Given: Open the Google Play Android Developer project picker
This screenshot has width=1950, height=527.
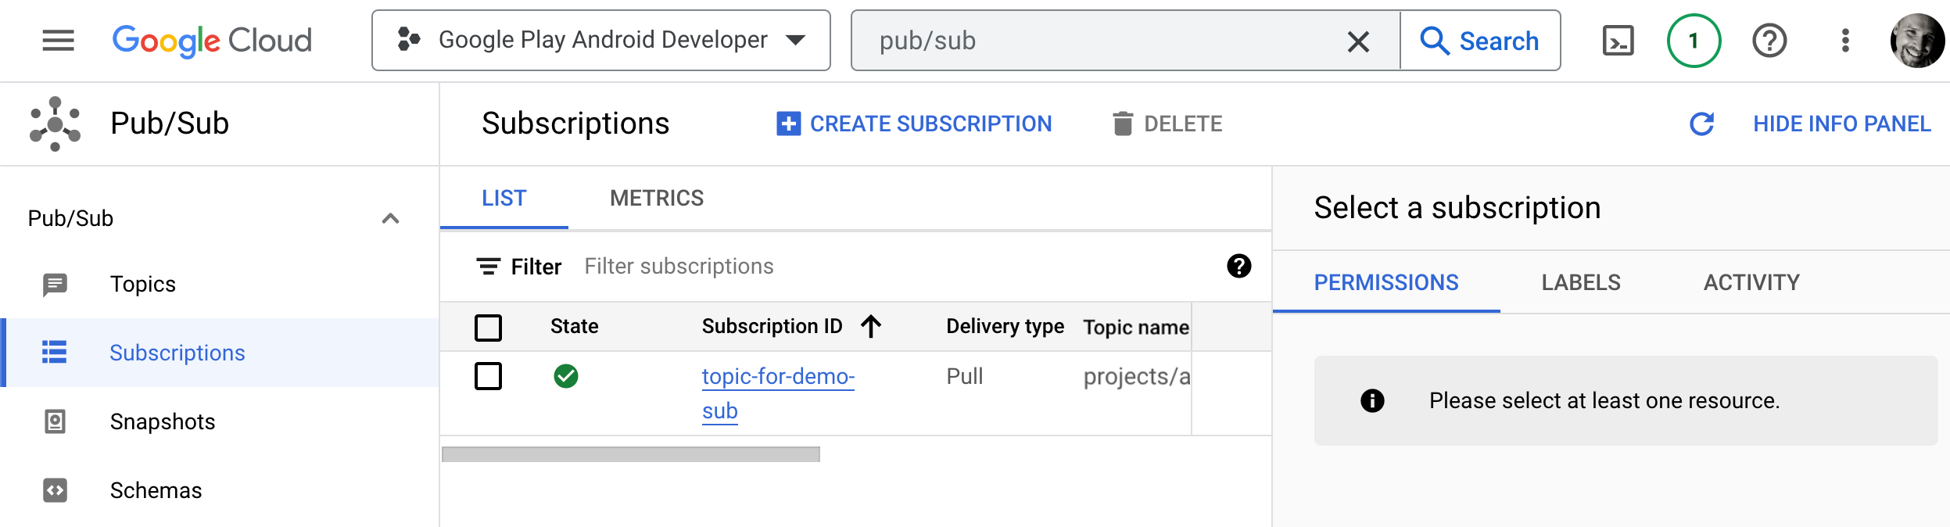Looking at the screenshot, I should coord(600,41).
